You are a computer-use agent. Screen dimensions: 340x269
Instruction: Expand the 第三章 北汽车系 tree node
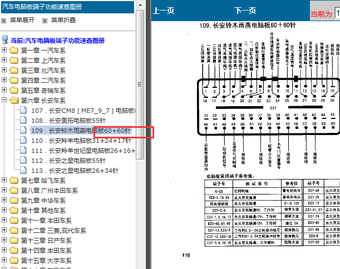(x=4, y=69)
